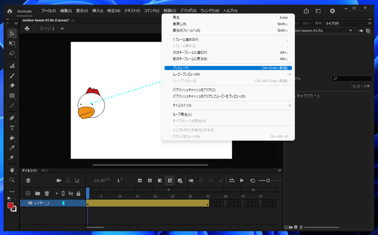Select the Text tool in toolbar
Screen dimensions: 378x235
click(12, 128)
